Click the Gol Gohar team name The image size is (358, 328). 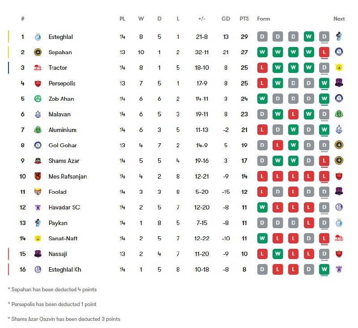tap(63, 145)
